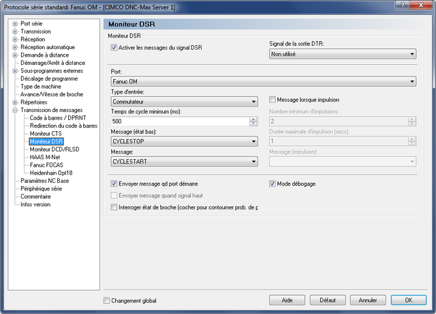
Task: Increase Temps de cycle minimum with up arrow
Action: pos(253,119)
